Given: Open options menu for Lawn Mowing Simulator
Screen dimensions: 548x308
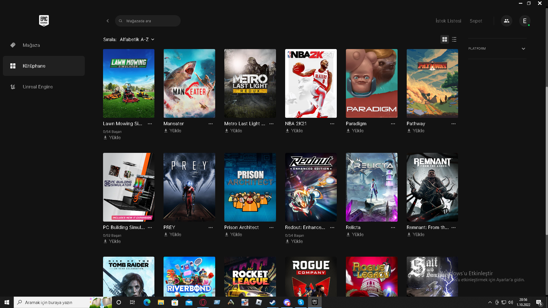Looking at the screenshot, I should (150, 124).
